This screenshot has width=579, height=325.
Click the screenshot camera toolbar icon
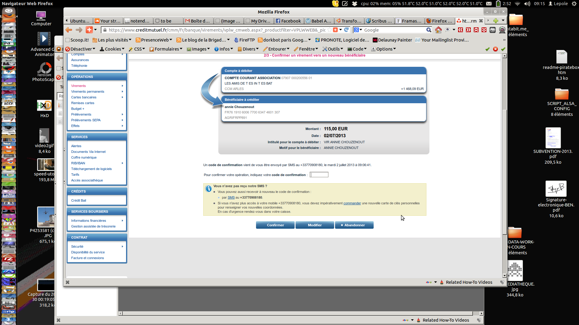[x=492, y=30]
